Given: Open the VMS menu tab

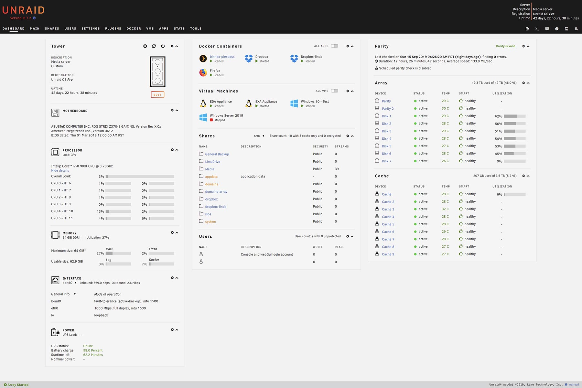Looking at the screenshot, I should pyautogui.click(x=150, y=28).
